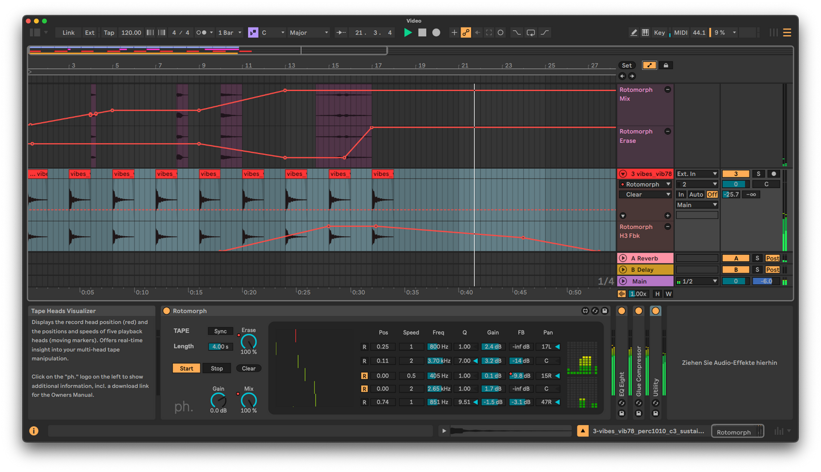
Task: Jump to next locator arrow
Action: click(x=632, y=76)
